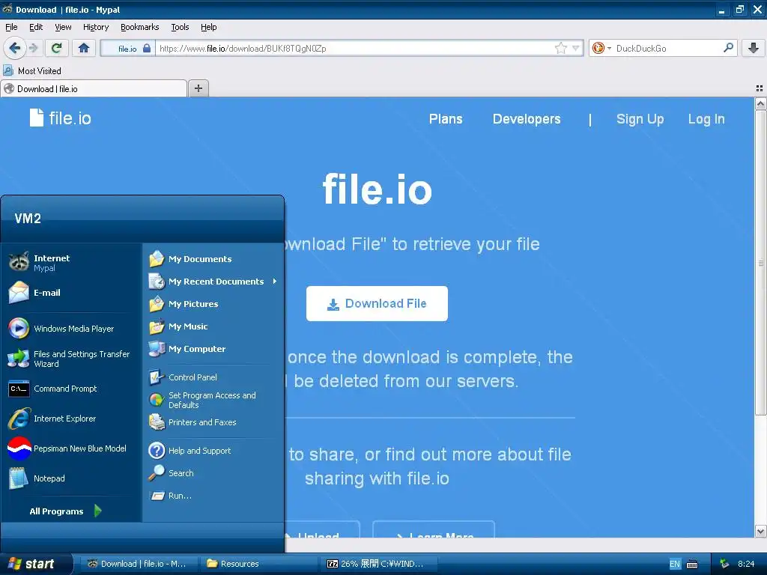The image size is (767, 575).
Task: Open the Most Visited bookmarks folder
Action: coord(32,71)
